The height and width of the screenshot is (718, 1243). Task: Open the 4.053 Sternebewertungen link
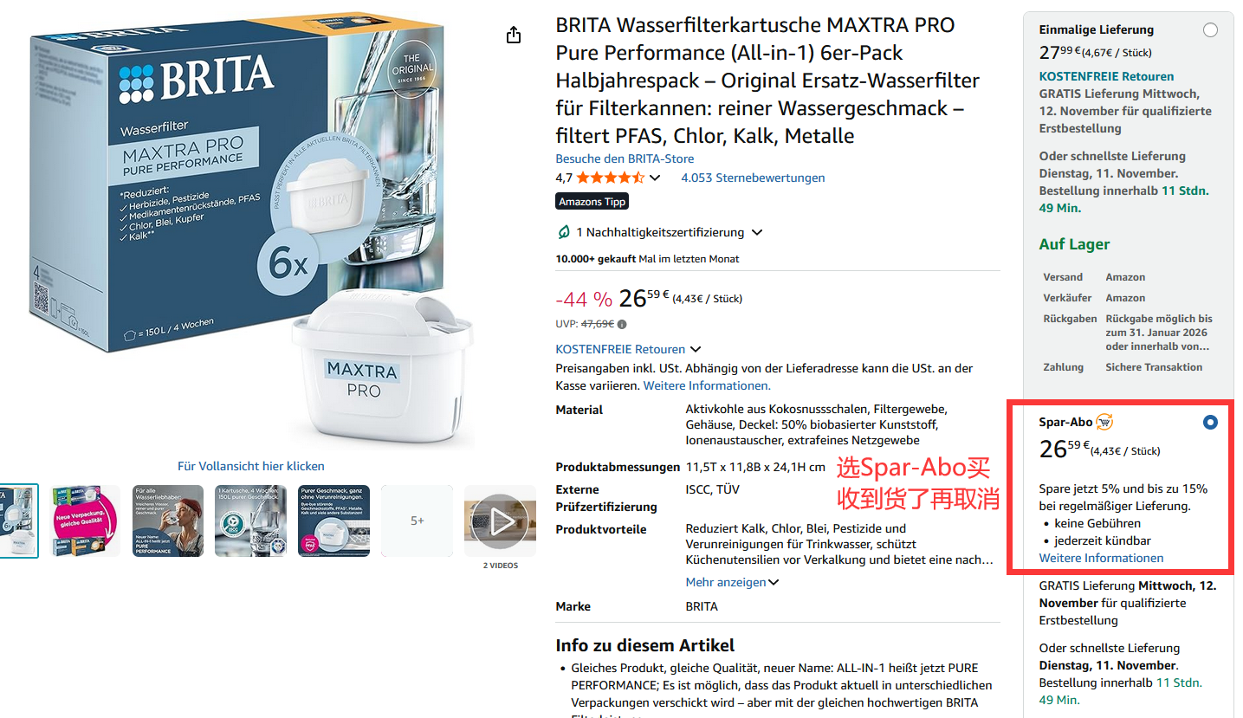tap(753, 178)
